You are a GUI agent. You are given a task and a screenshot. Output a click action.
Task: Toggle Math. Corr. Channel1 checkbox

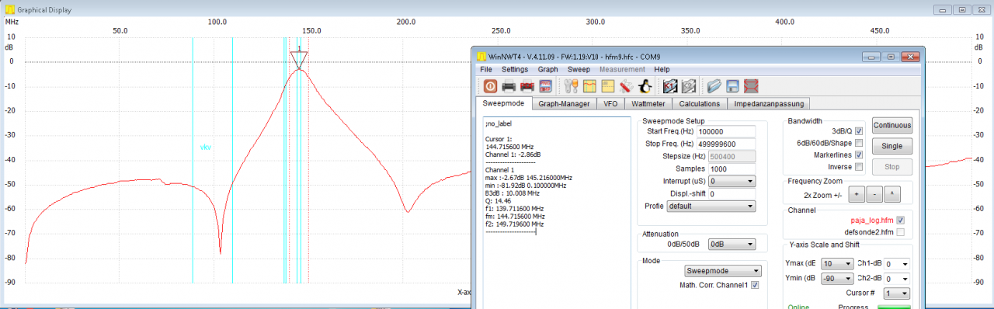click(x=755, y=286)
